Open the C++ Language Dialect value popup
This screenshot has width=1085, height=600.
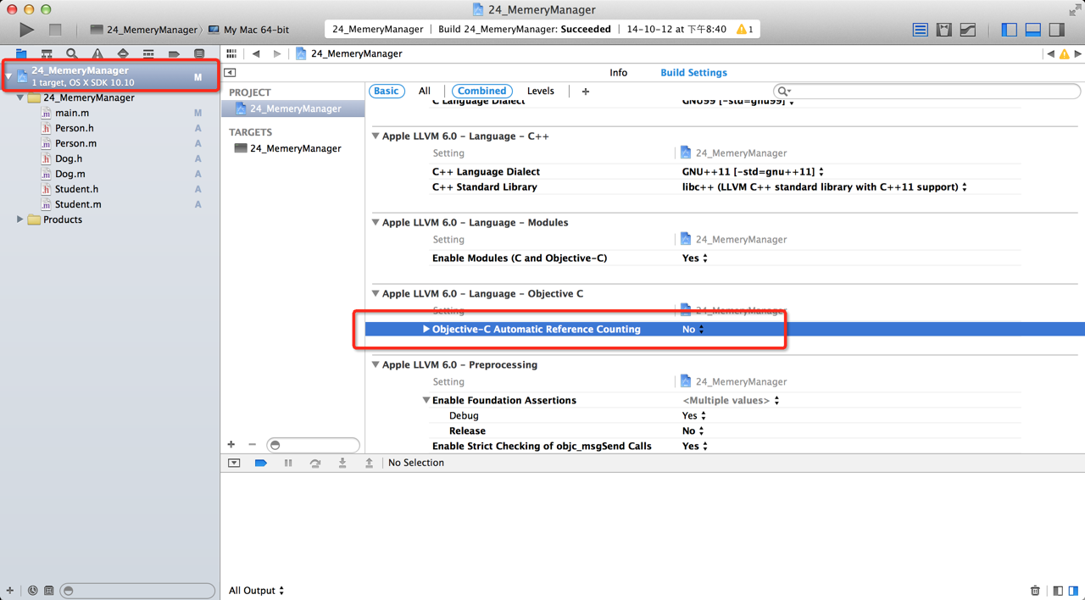[x=753, y=171]
